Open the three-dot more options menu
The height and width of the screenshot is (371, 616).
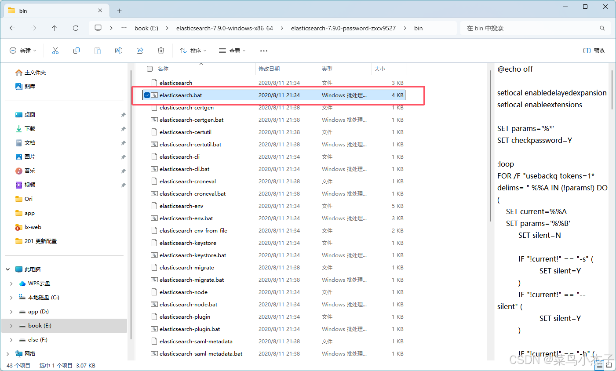pos(264,51)
